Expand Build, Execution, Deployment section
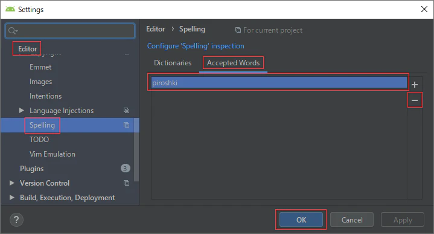Screen dimensions: 434x234 coord(12,197)
